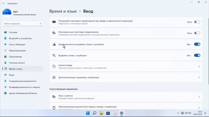
Task: Open Язык и регион related setting
Action: pos(126,97)
